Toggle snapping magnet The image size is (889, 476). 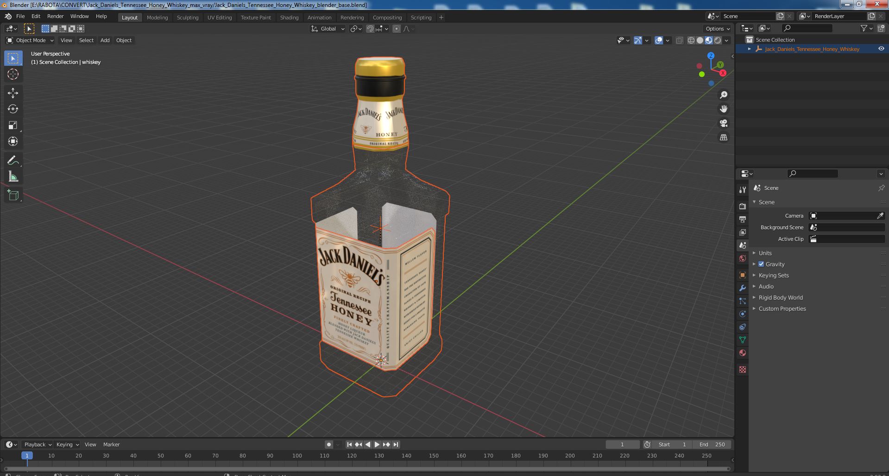pyautogui.click(x=370, y=29)
